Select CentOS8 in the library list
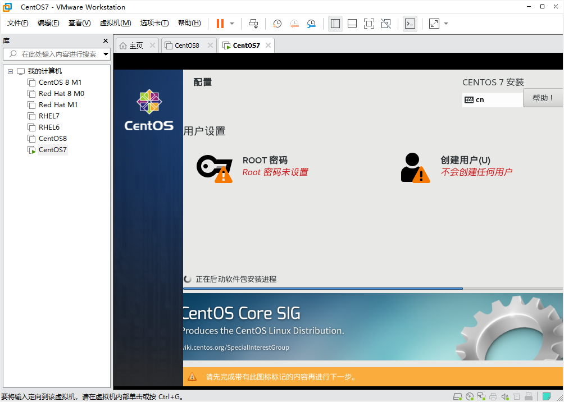This screenshot has width=564, height=402. point(52,139)
